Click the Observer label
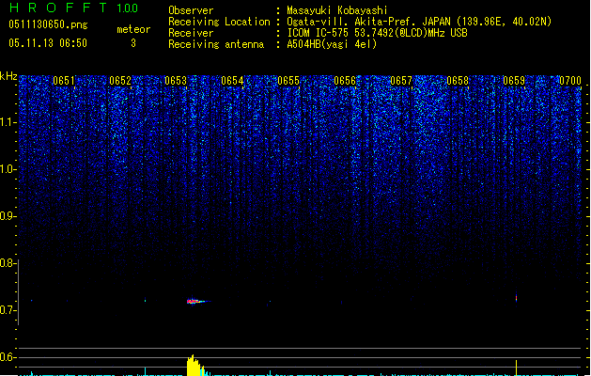The width and height of the screenshot is (591, 376). point(191,10)
